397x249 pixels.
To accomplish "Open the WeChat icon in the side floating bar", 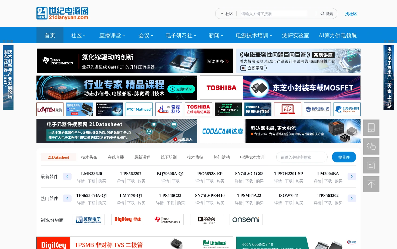I will click(371, 146).
